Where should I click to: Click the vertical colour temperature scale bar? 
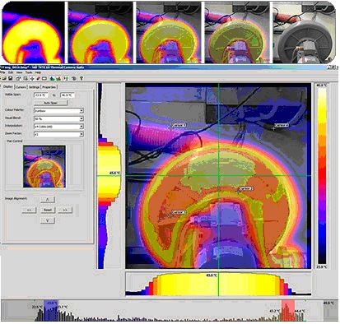(x=322, y=175)
